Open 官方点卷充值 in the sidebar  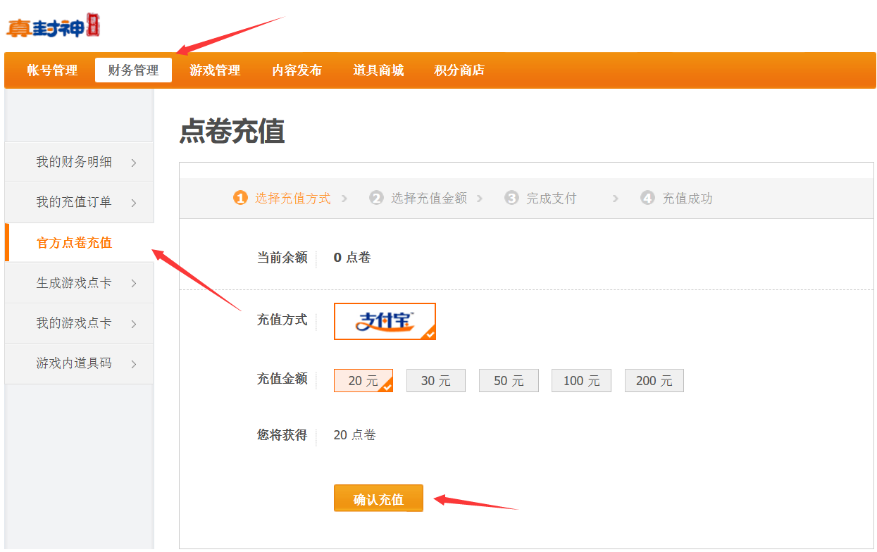[x=75, y=243]
